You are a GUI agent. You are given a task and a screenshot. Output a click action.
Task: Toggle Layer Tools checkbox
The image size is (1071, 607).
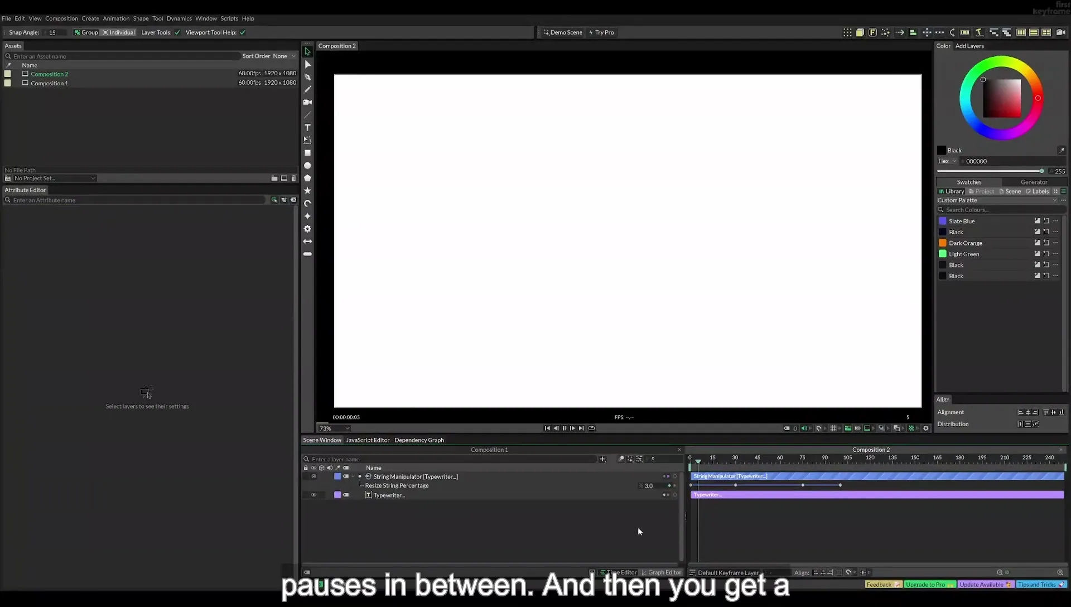(x=177, y=32)
